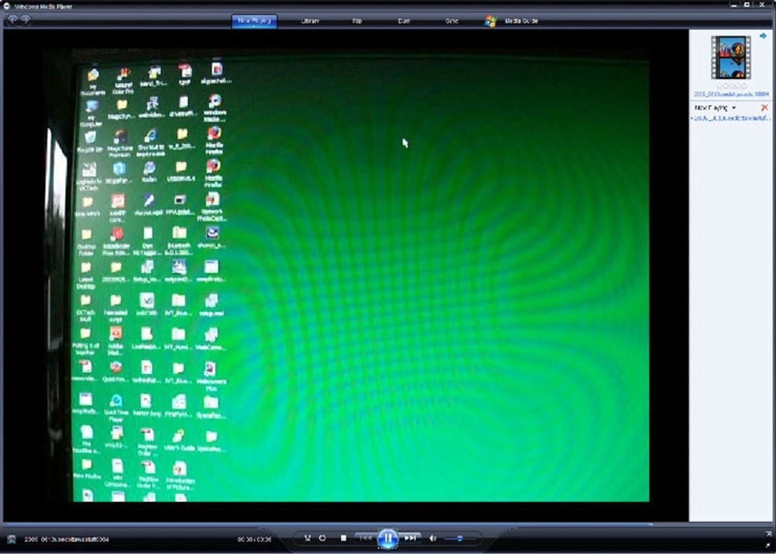Open the Burn tab
The width and height of the screenshot is (776, 554).
[404, 21]
